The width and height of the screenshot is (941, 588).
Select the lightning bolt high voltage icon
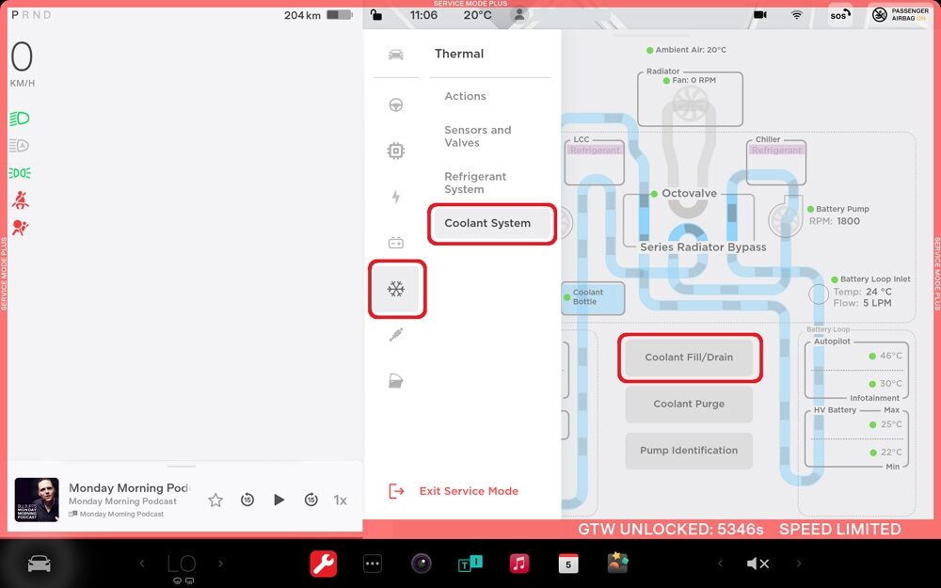[x=396, y=197]
